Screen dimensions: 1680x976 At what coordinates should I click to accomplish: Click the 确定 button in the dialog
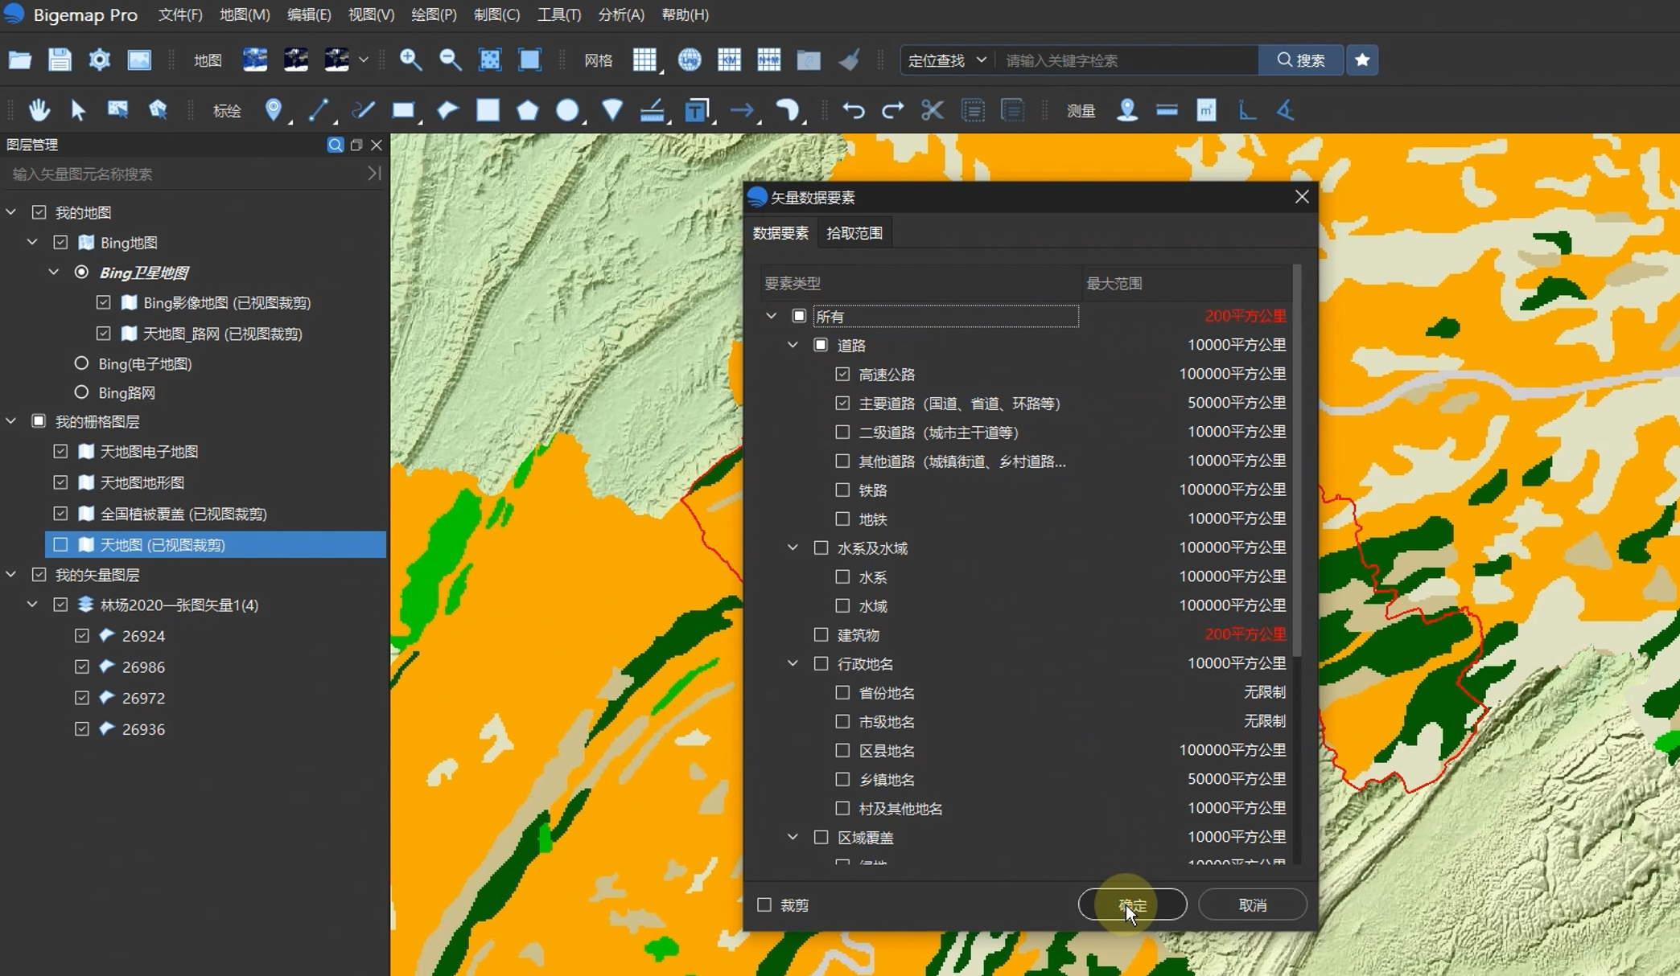[1131, 904]
